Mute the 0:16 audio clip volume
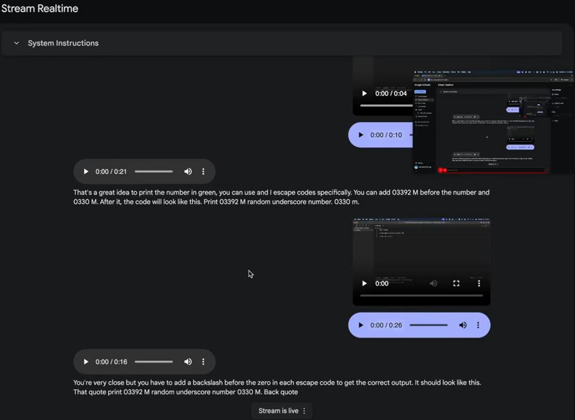The width and height of the screenshot is (575, 420). (x=188, y=362)
